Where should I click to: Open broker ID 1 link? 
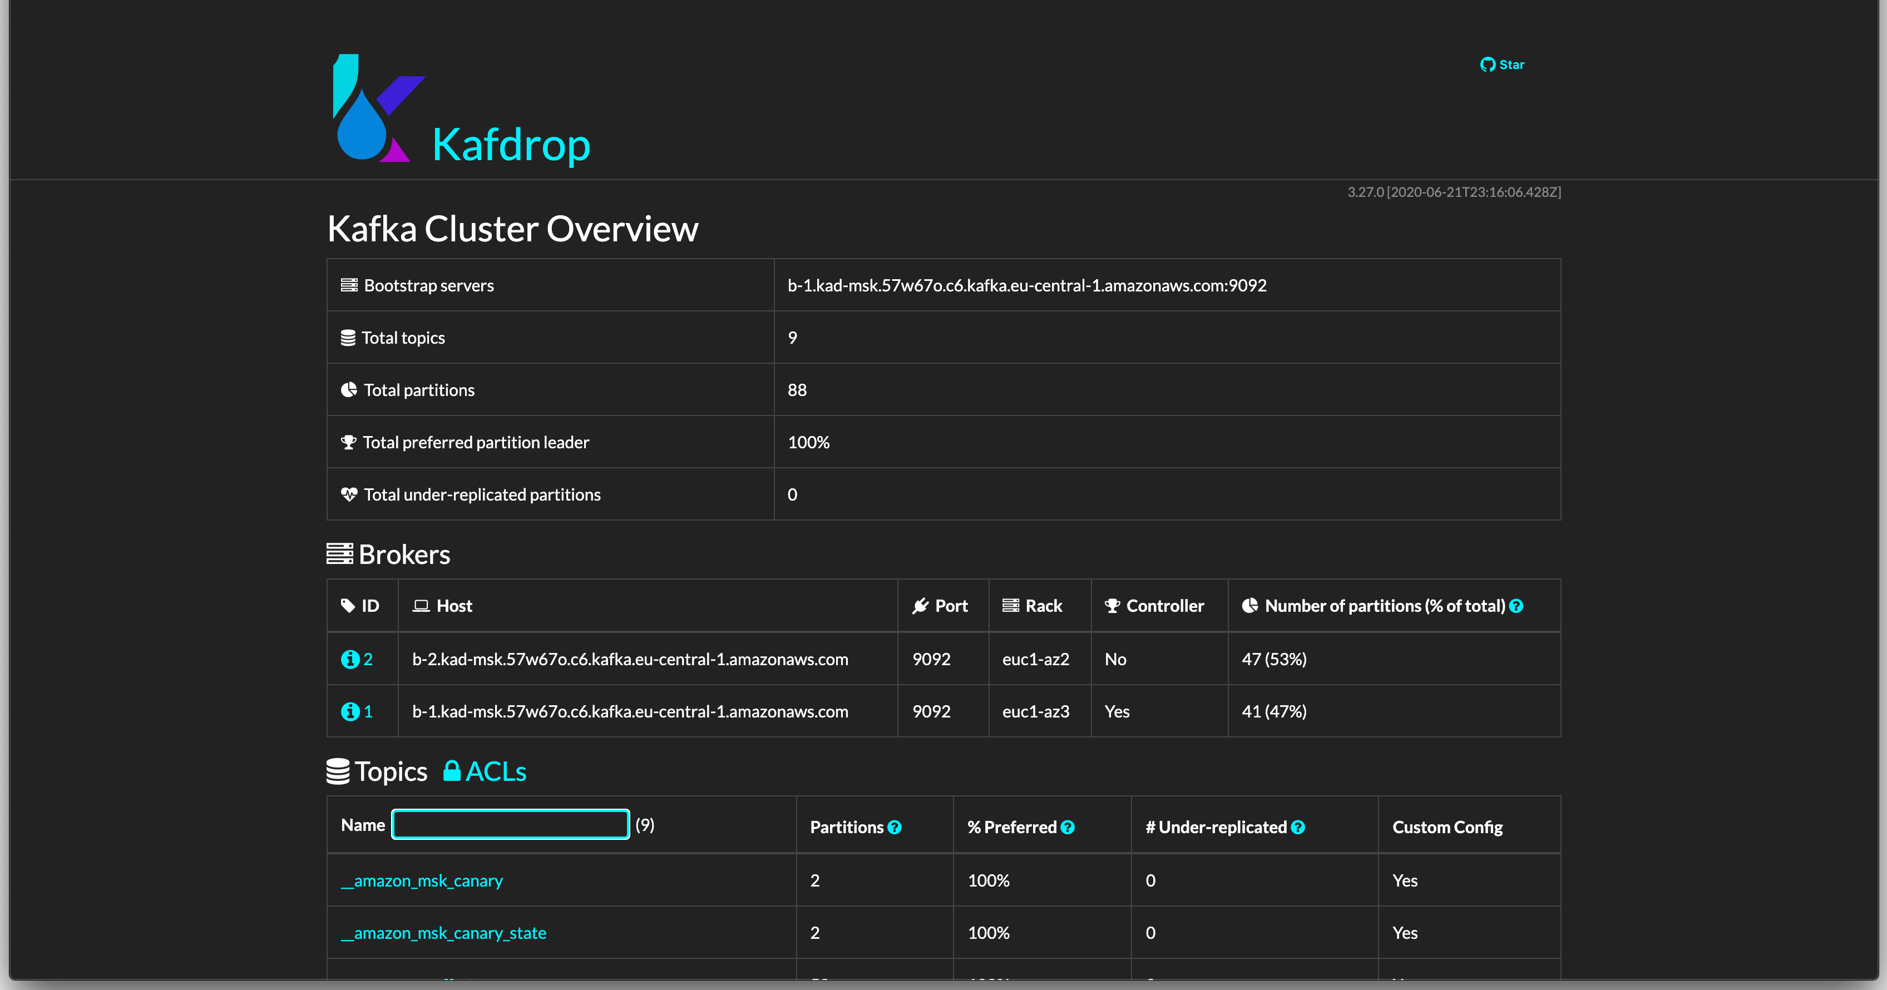tap(368, 711)
